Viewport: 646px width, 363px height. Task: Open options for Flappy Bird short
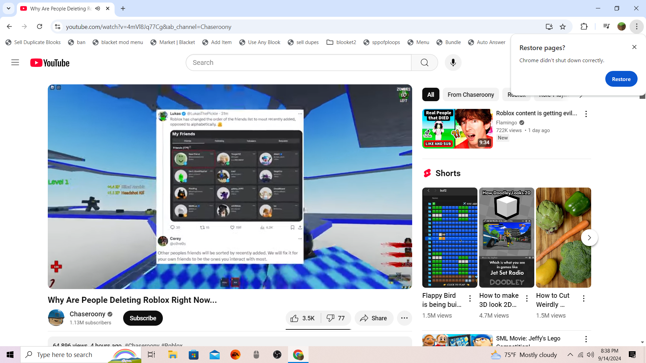pos(470,298)
